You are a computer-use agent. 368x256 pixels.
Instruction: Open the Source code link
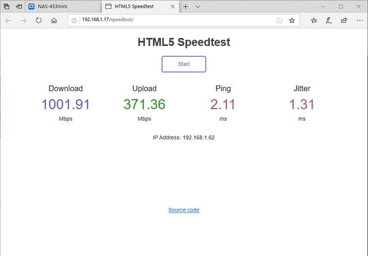point(184,210)
